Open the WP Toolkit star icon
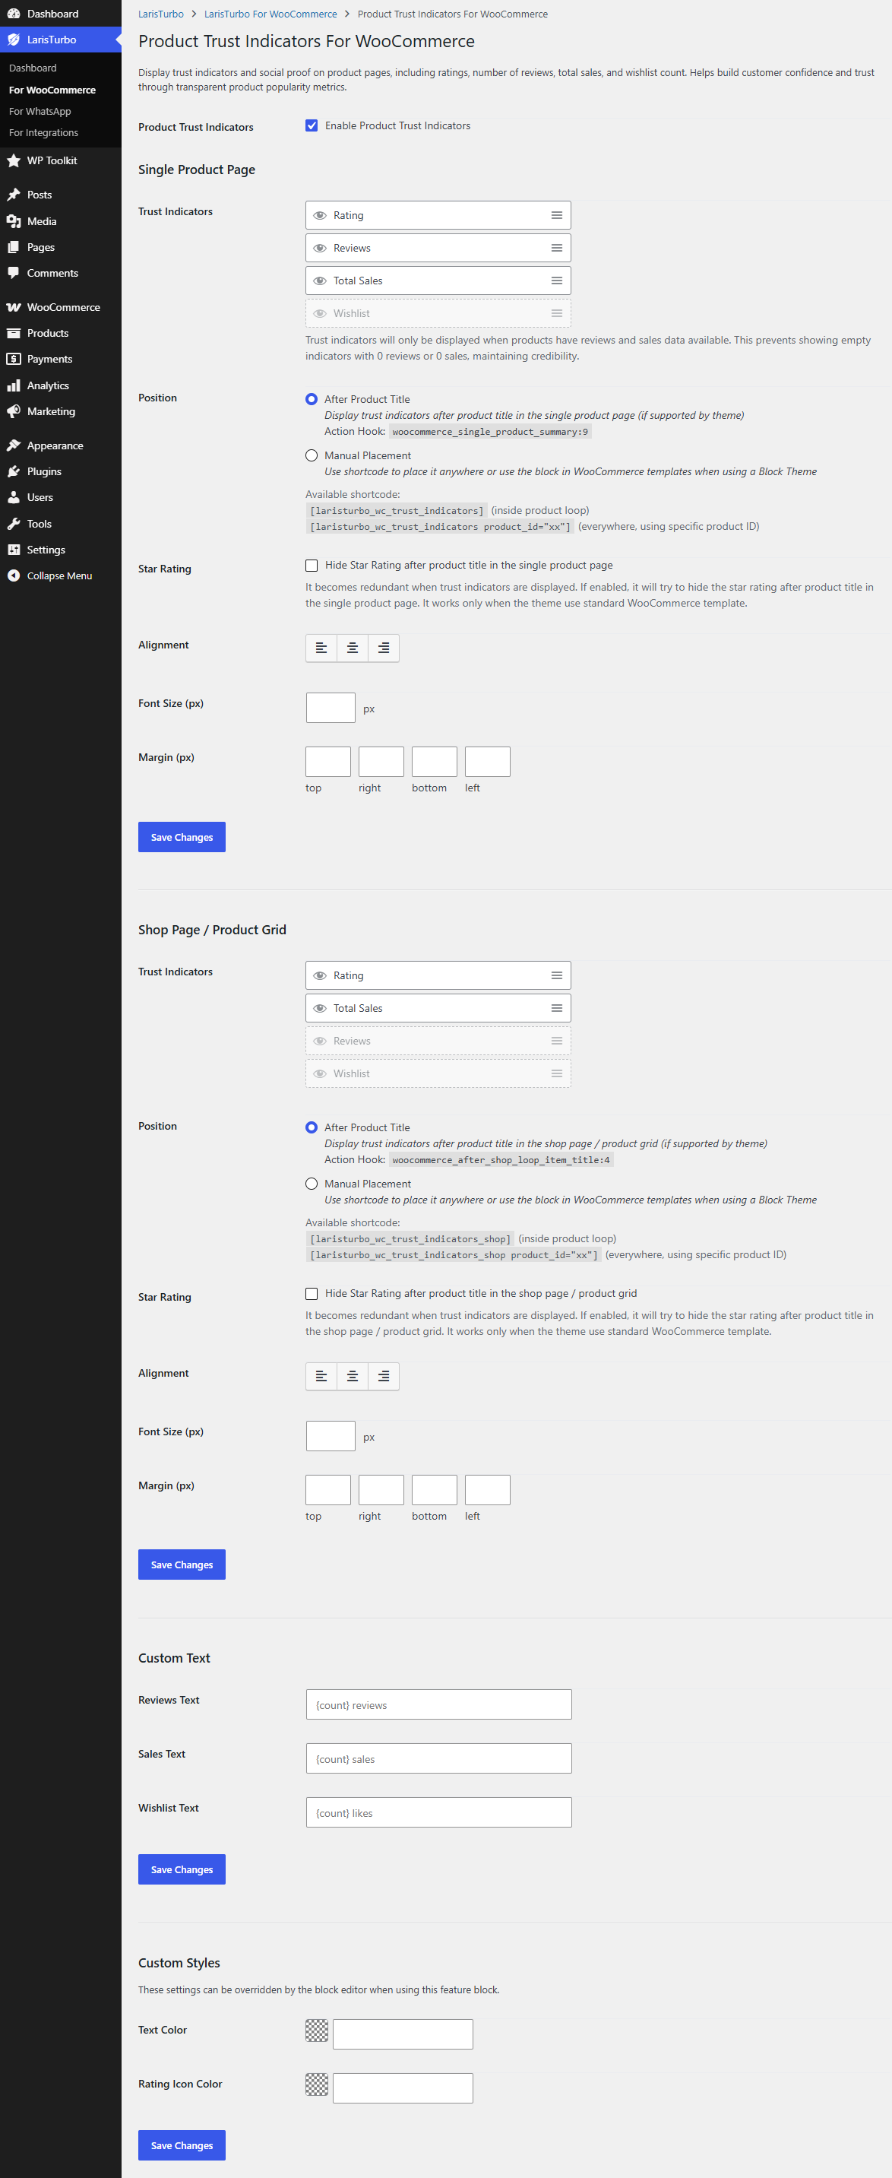This screenshot has width=892, height=2178. (x=14, y=160)
